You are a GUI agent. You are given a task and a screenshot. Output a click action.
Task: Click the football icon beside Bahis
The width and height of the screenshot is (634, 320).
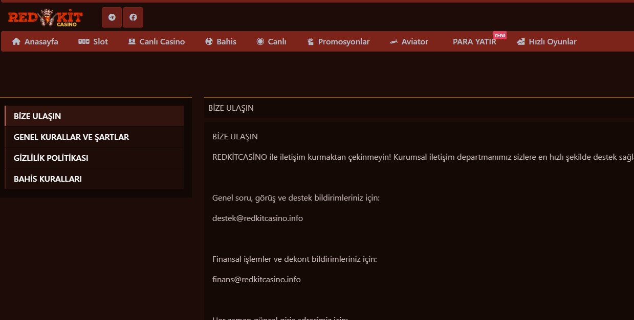[x=209, y=42]
